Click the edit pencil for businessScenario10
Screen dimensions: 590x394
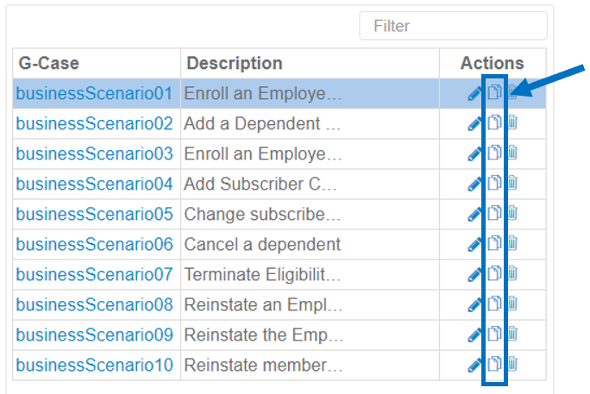click(x=474, y=365)
